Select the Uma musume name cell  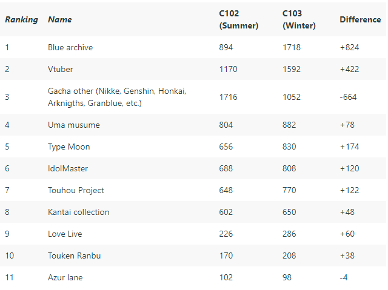click(x=74, y=125)
